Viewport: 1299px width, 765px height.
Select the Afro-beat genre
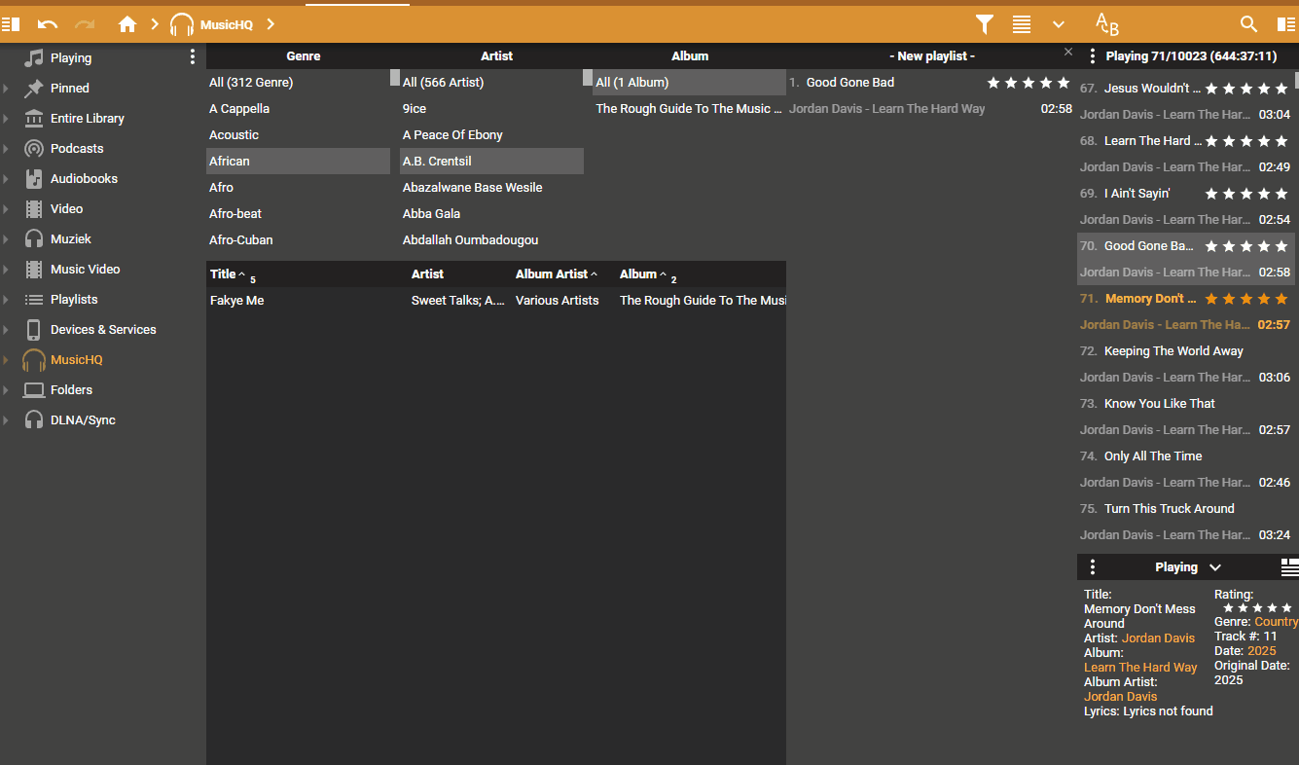click(235, 214)
